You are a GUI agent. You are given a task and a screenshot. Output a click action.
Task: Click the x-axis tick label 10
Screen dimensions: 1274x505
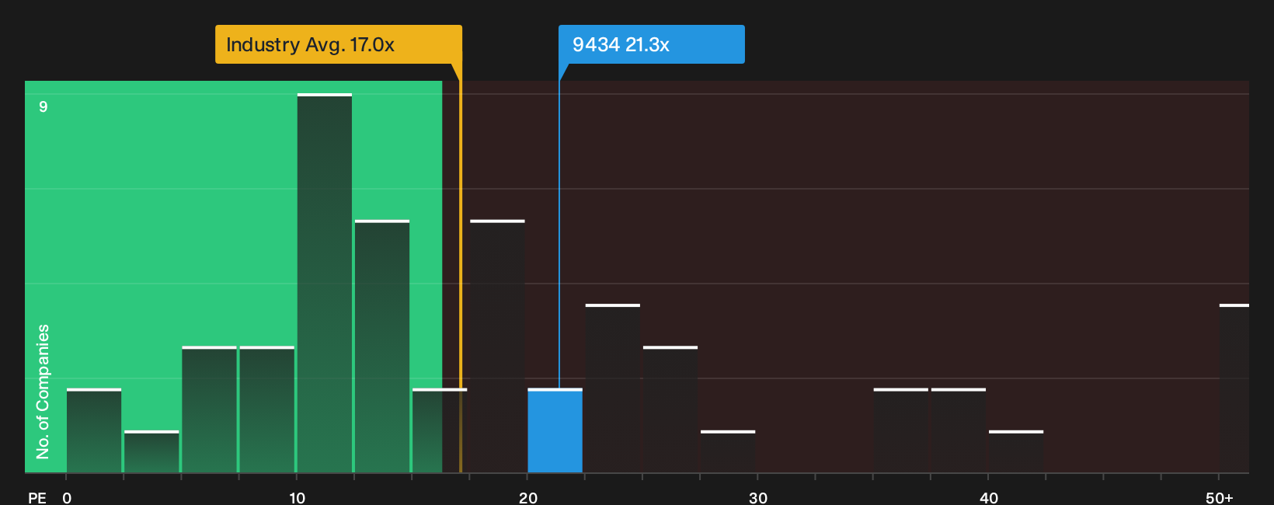297,498
